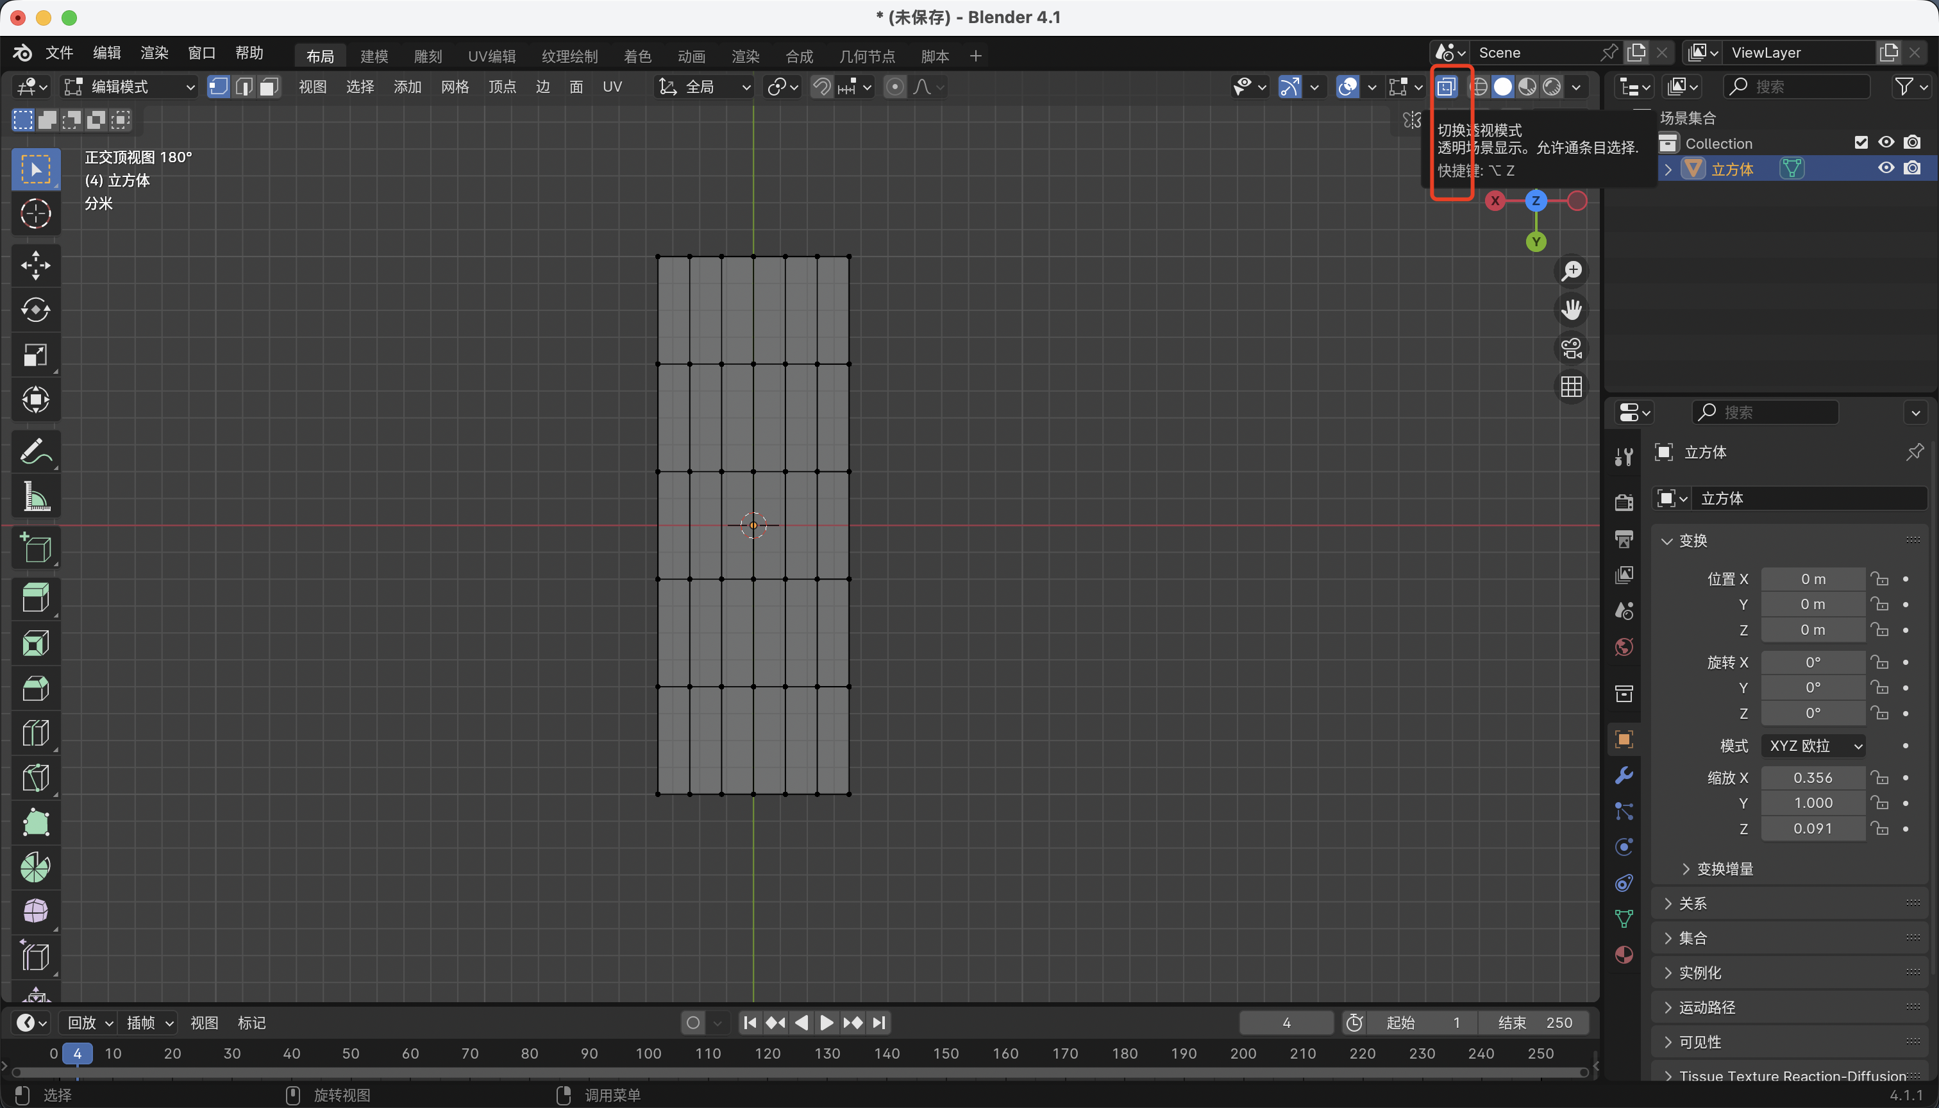Toggle X-ray transparency mode button
The height and width of the screenshot is (1108, 1939).
(x=1447, y=87)
